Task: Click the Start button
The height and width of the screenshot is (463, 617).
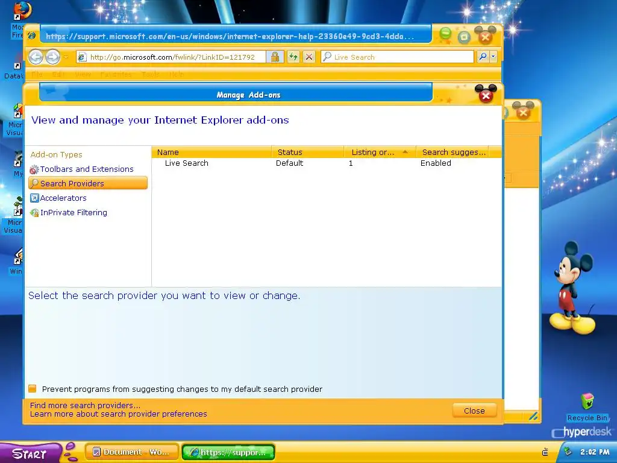Action: click(x=30, y=453)
